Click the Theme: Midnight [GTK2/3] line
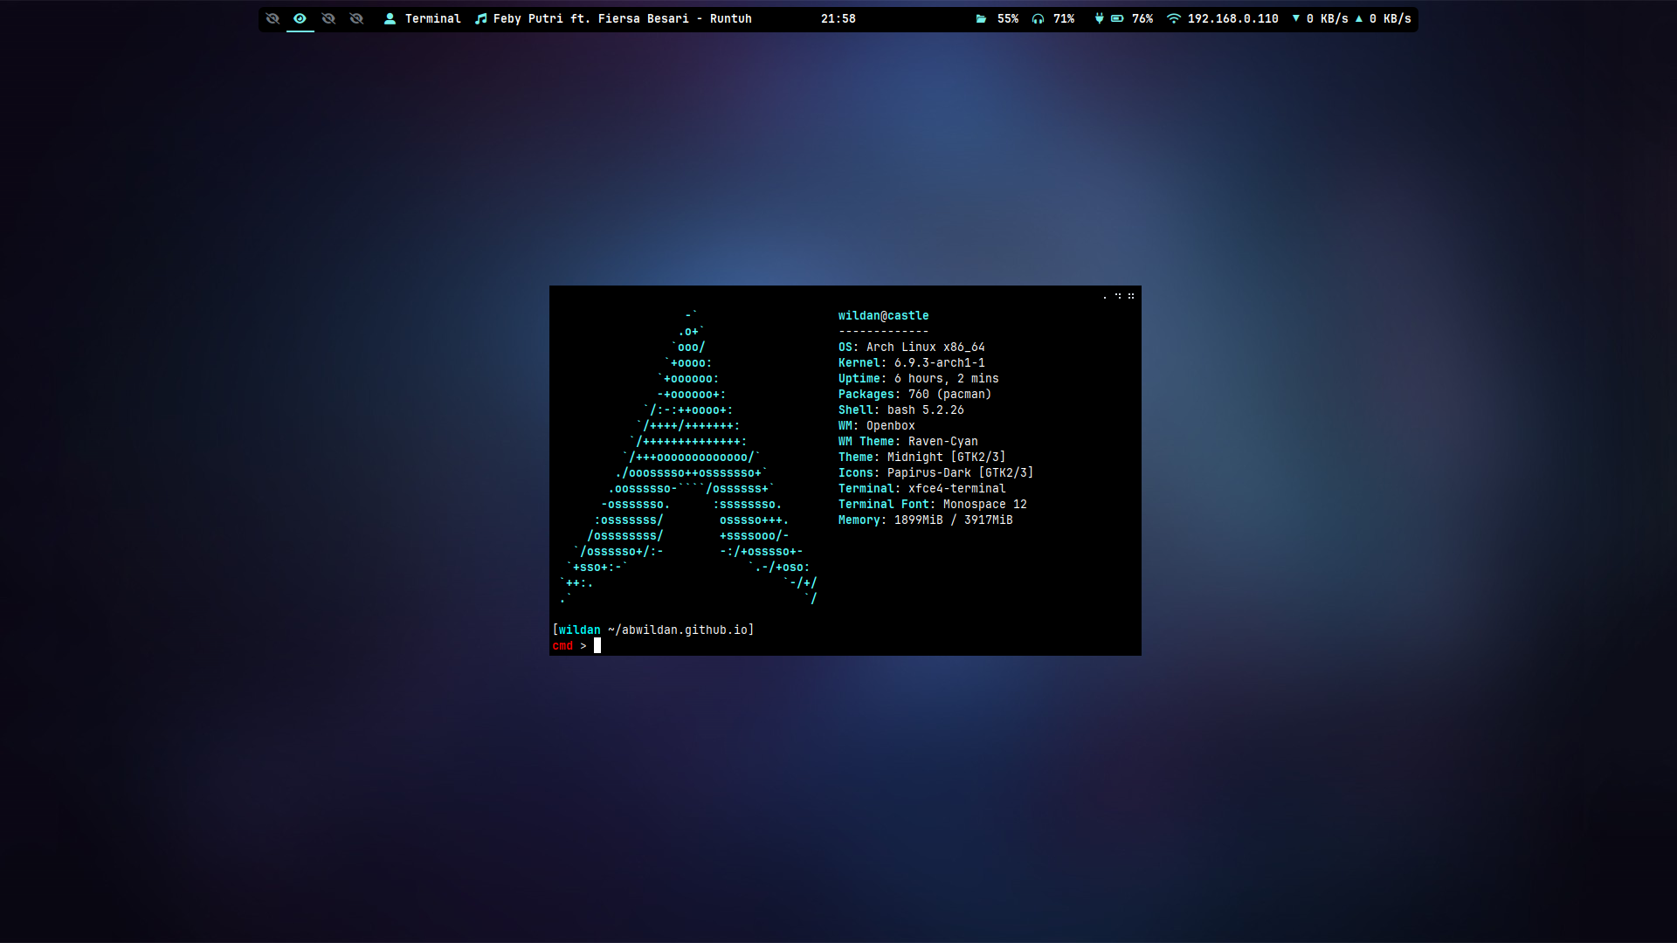Screen dimensions: 1677x943 click(921, 458)
